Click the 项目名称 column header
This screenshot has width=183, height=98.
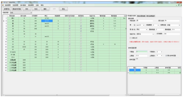pos(13,16)
